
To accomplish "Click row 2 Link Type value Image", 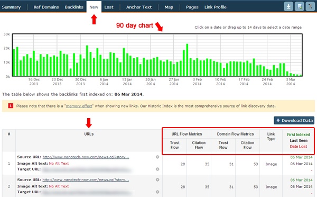I will [x=271, y=187].
